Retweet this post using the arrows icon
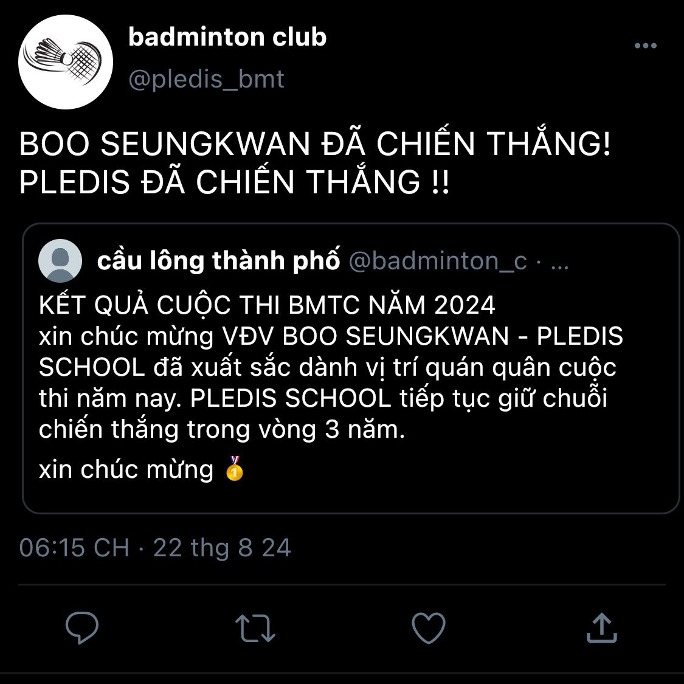Viewport: 684px width, 684px height. coord(255,628)
